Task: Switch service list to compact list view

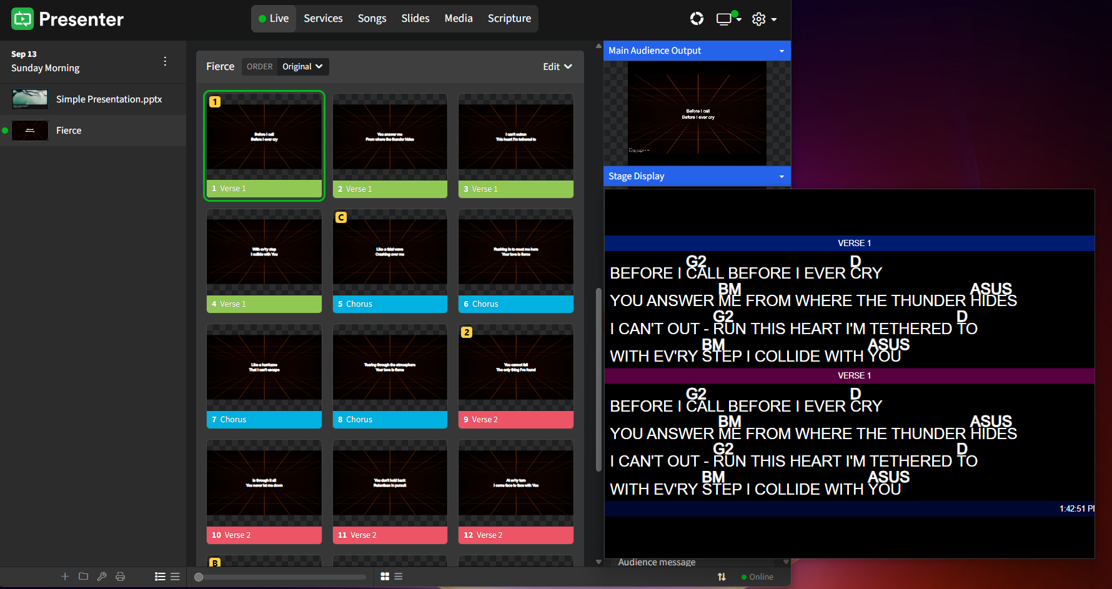Action: tap(175, 577)
